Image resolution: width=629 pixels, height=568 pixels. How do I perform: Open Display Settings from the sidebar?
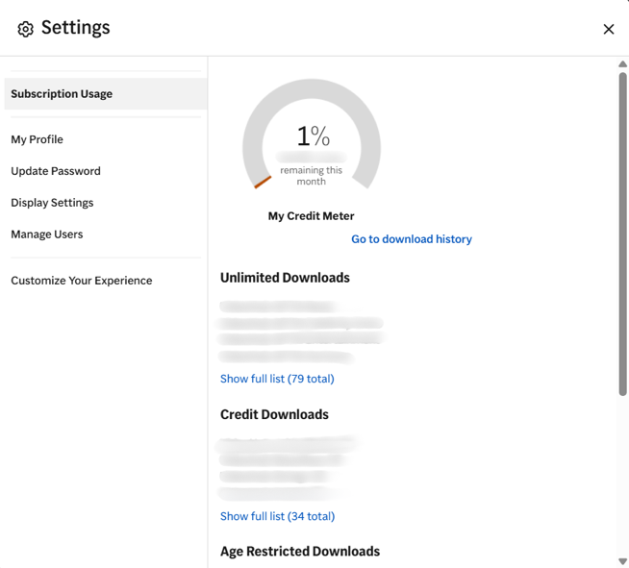coord(52,203)
